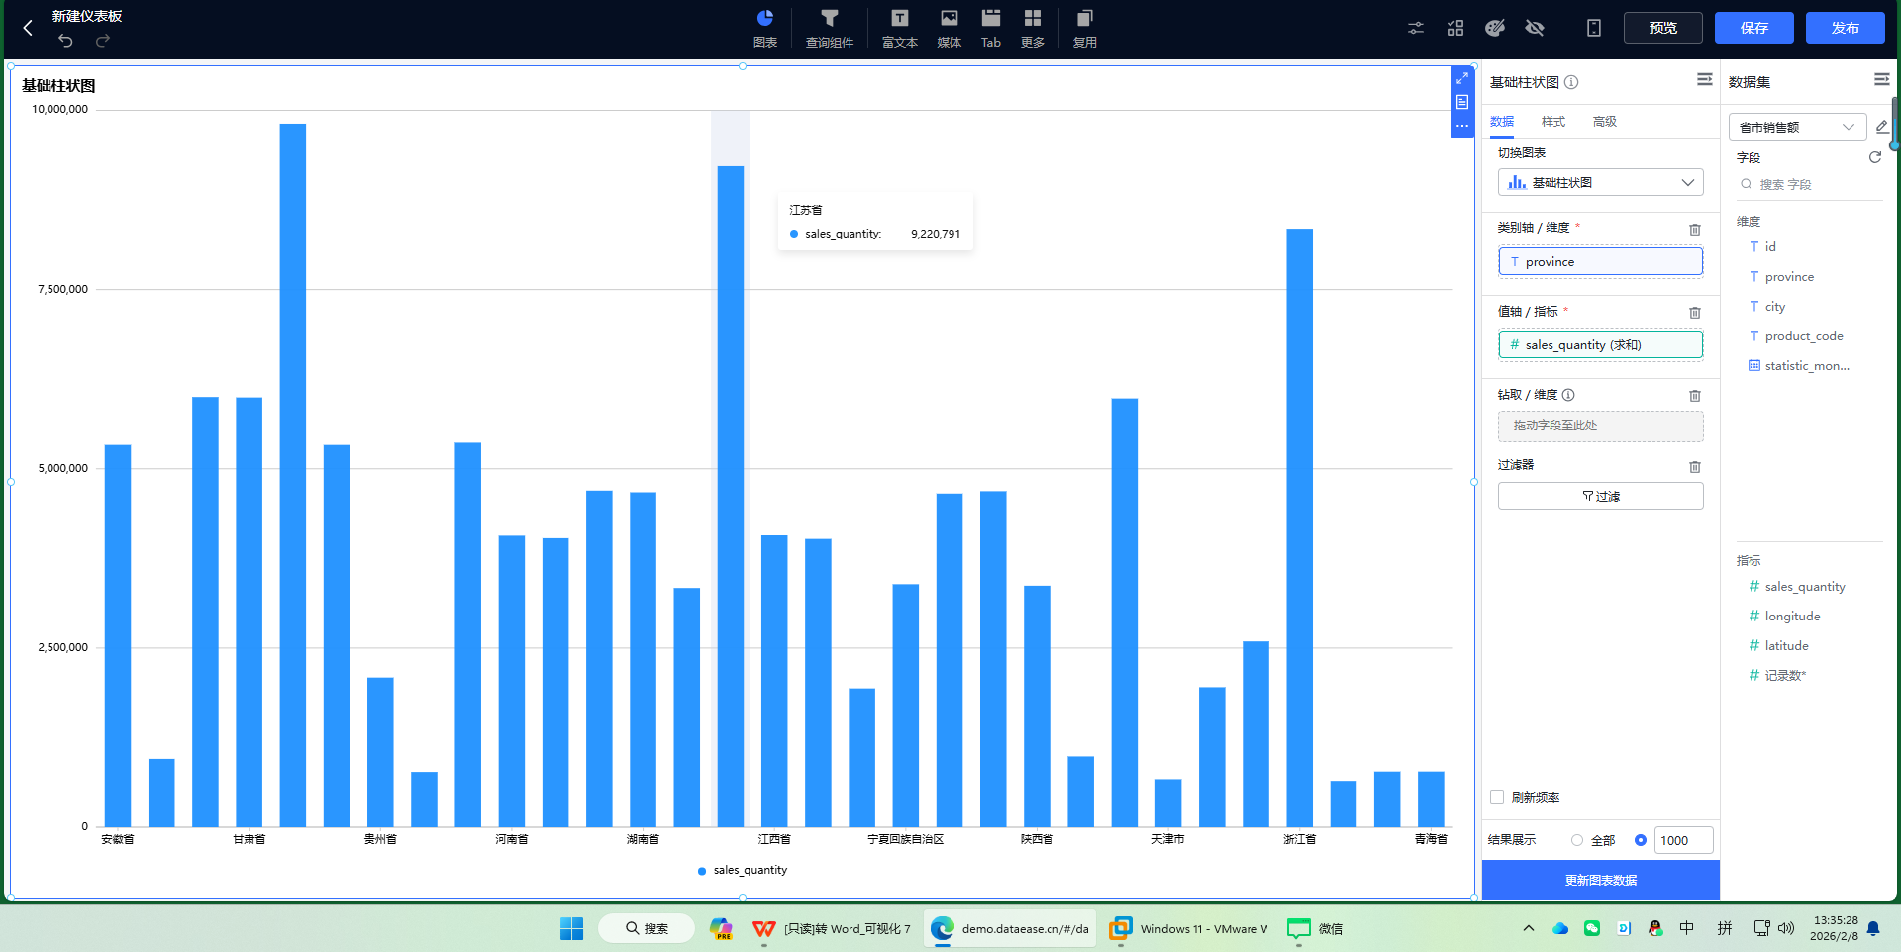Screen dimensions: 1901x952
Task: Click the 浙江省 bar in the chart
Action: tap(1299, 527)
